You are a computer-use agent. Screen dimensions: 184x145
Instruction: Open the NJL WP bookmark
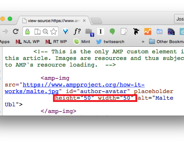click(x=28, y=42)
